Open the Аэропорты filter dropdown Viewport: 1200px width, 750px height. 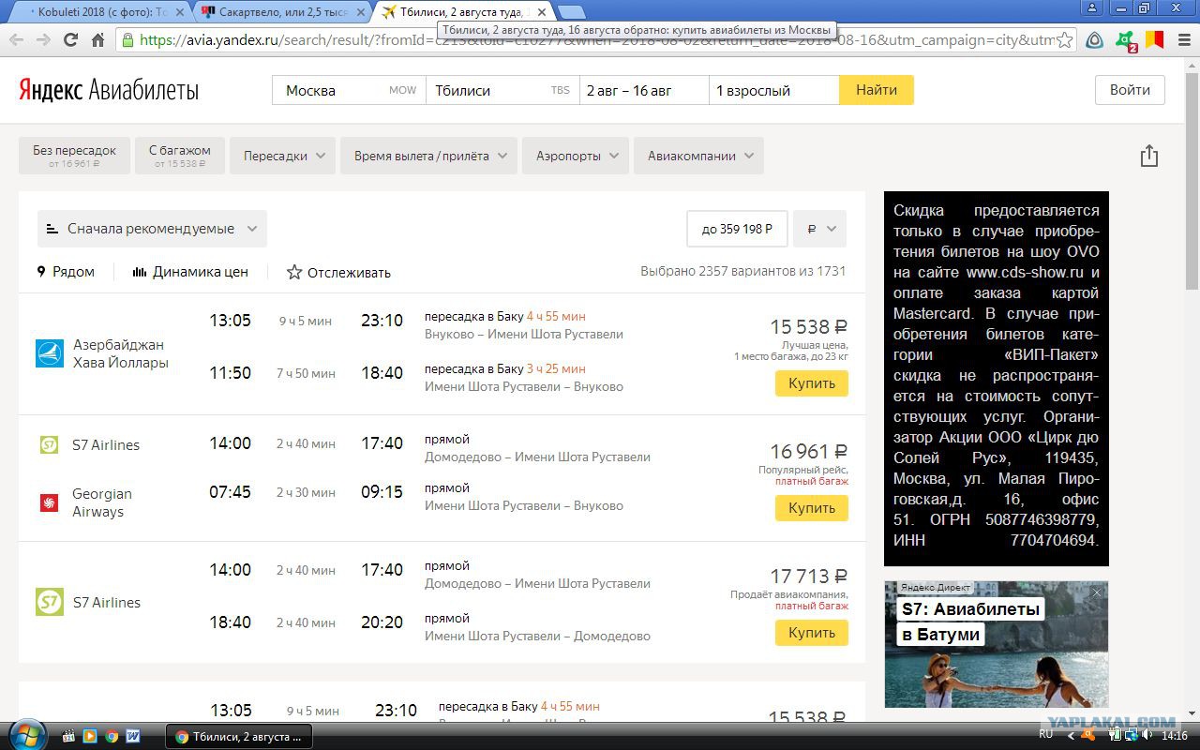576,156
